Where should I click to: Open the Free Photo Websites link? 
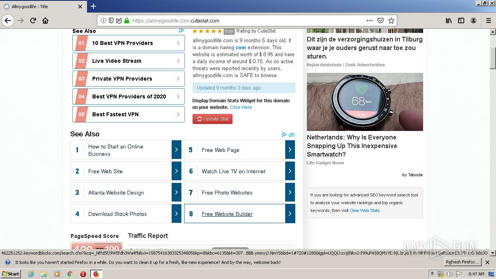[227, 193]
